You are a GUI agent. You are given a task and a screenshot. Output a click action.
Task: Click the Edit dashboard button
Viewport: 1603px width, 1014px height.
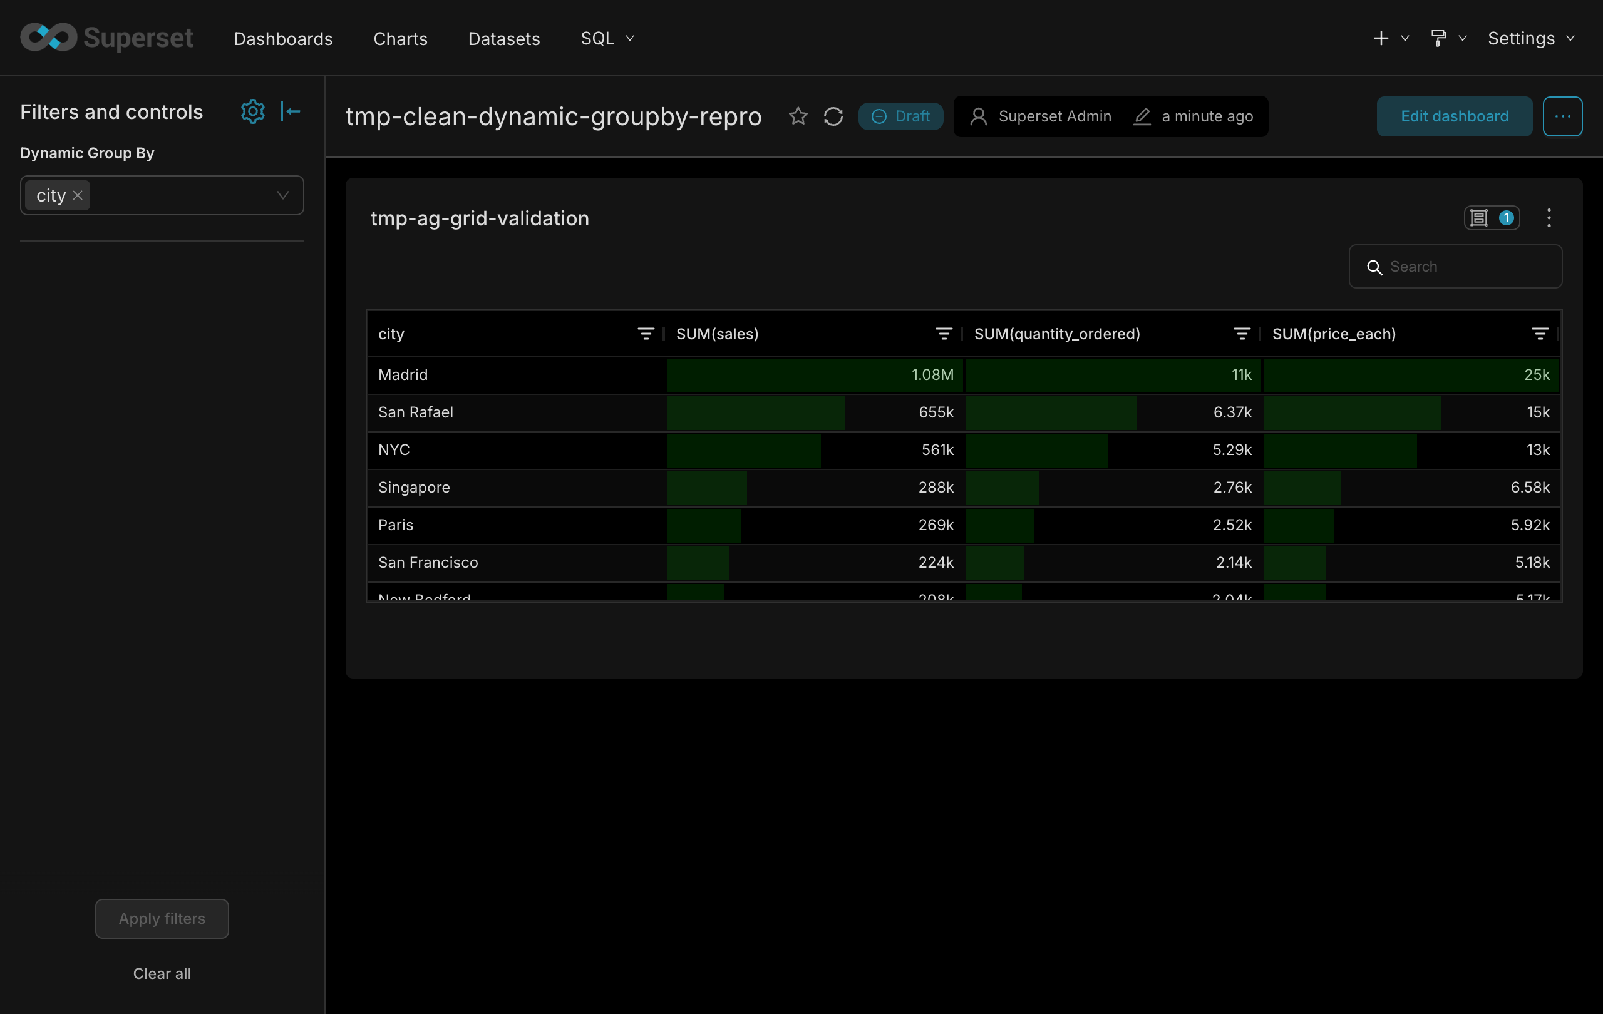click(x=1454, y=116)
